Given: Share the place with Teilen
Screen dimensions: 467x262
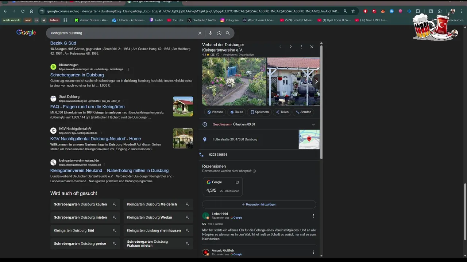Looking at the screenshot, I should tap(282, 112).
